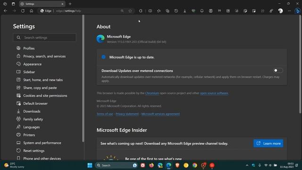Zoom using the magnifier icon in the address bar
The image size is (302, 170).
[122, 11]
